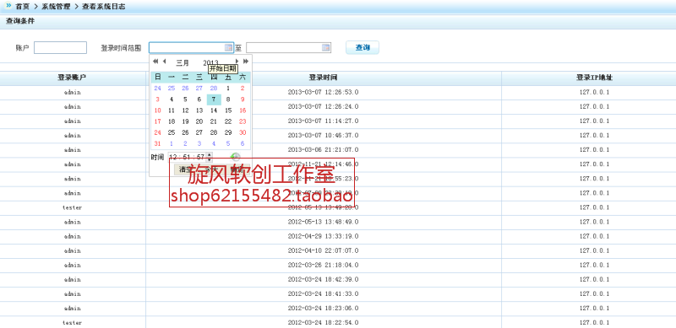Open calendar icon in end date field

click(x=326, y=47)
